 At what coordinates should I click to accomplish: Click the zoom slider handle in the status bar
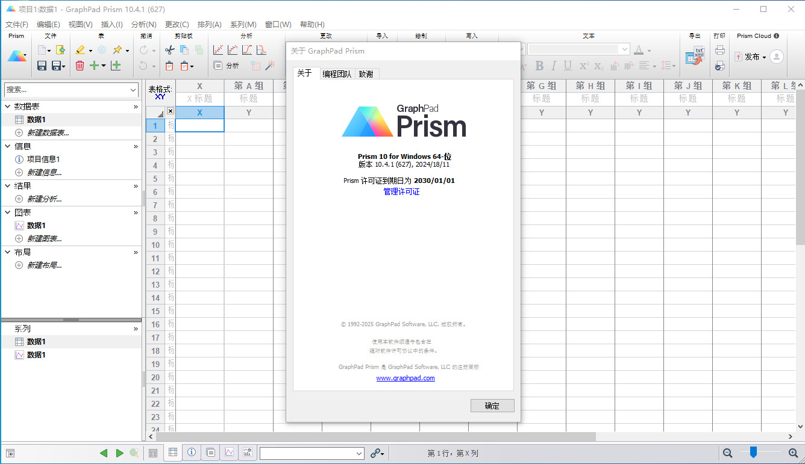pos(753,452)
